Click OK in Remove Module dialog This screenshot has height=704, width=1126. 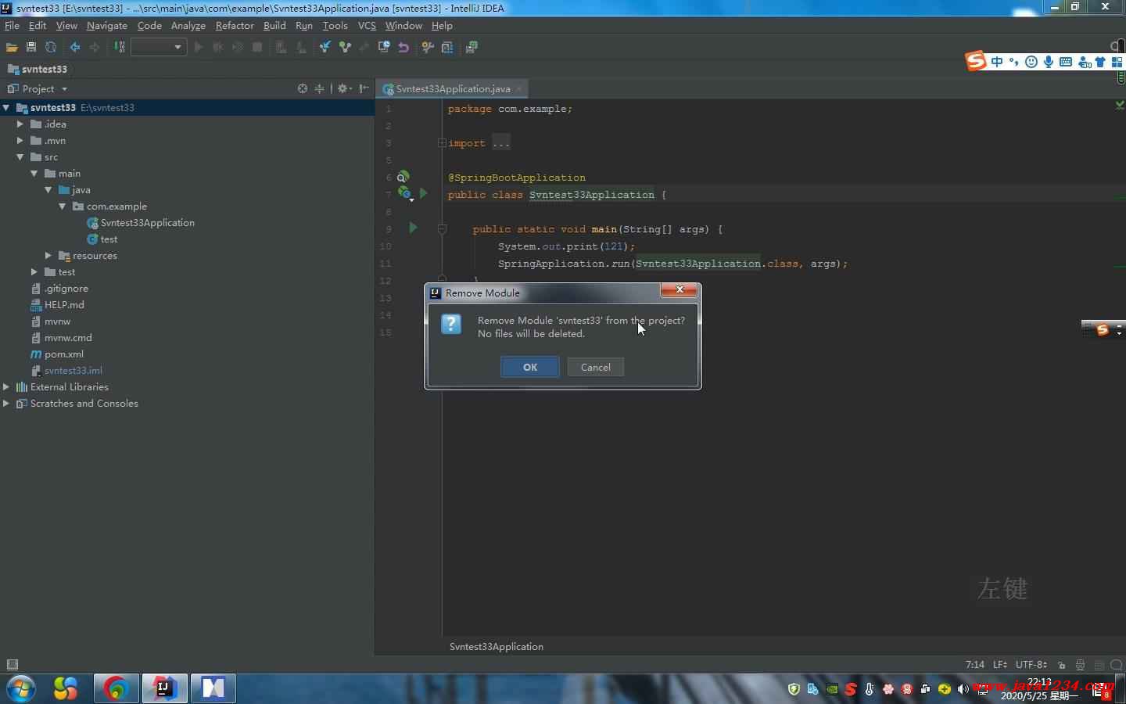point(530,368)
